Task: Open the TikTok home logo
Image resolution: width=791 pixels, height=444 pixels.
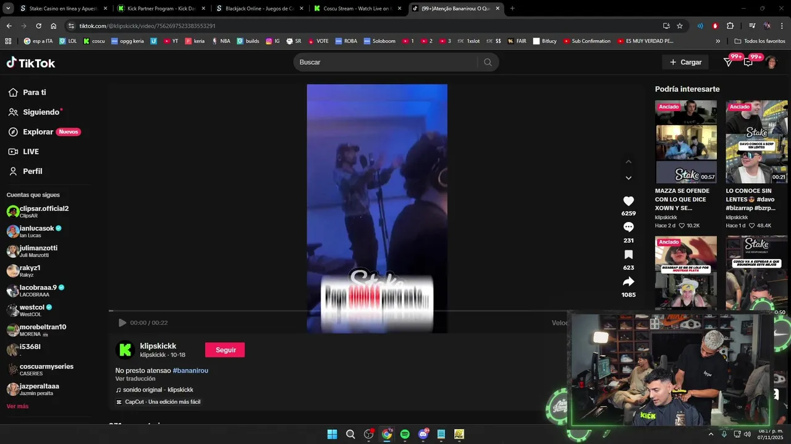Action: coord(31,63)
